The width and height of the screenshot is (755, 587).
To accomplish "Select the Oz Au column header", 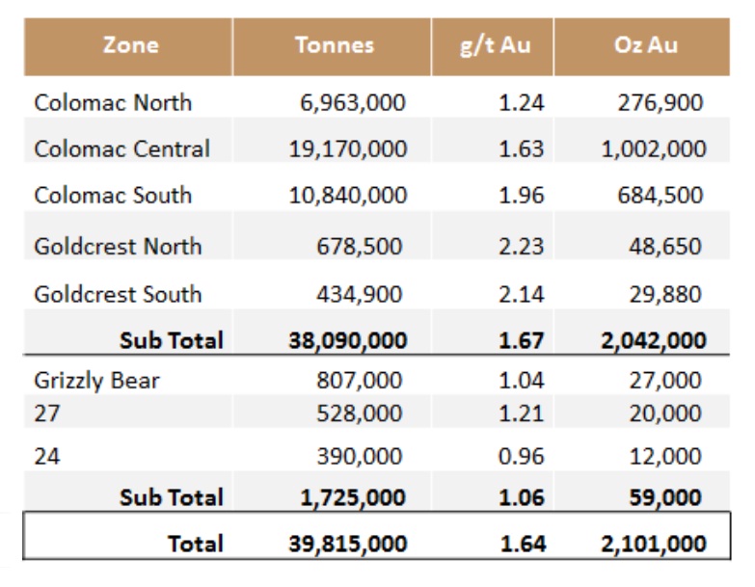I will (x=646, y=45).
